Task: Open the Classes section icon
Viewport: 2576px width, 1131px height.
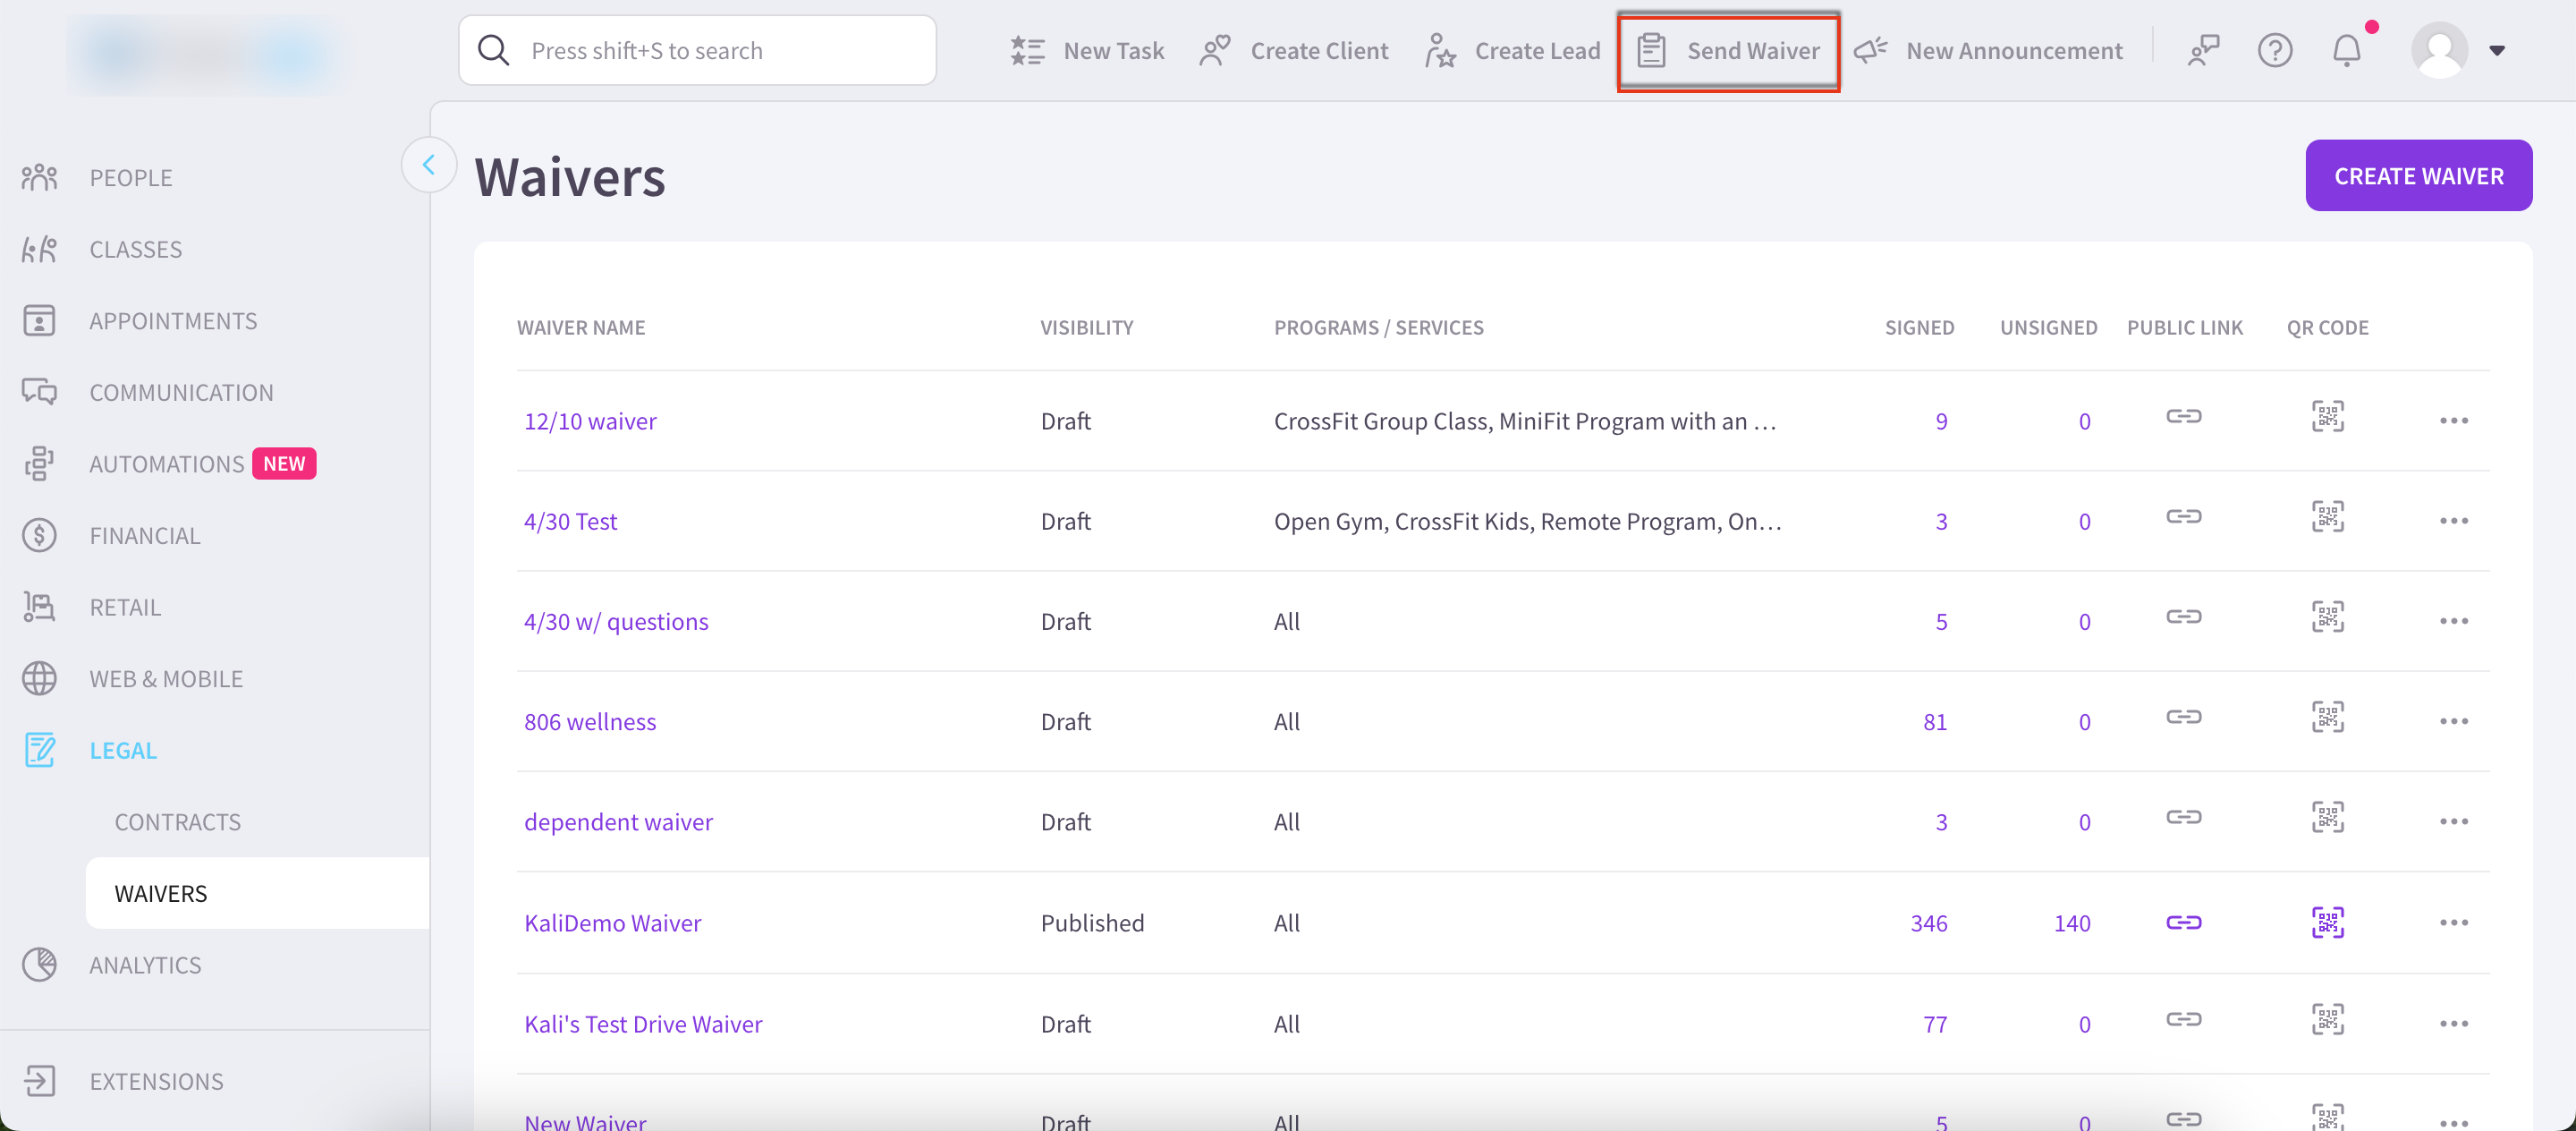Action: pyautogui.click(x=39, y=249)
